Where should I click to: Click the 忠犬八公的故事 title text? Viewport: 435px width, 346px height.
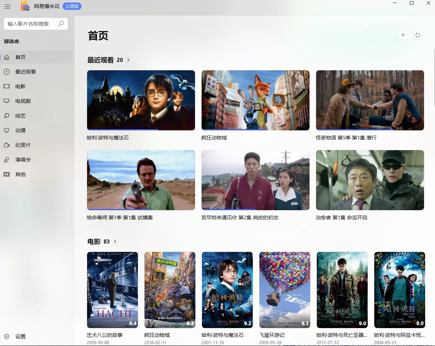105,335
